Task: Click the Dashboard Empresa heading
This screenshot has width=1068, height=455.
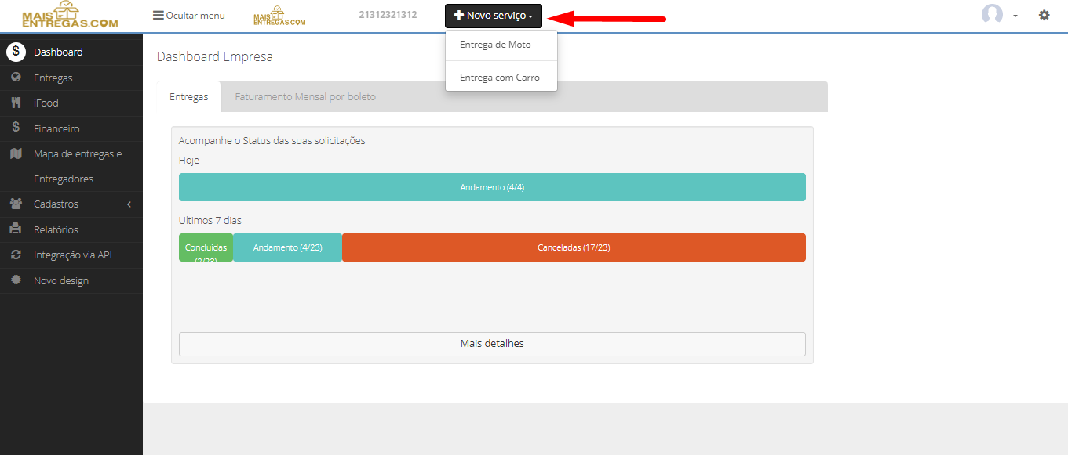Action: click(x=215, y=57)
